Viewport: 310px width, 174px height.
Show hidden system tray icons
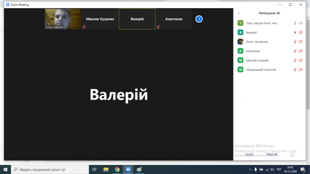[x=250, y=170]
